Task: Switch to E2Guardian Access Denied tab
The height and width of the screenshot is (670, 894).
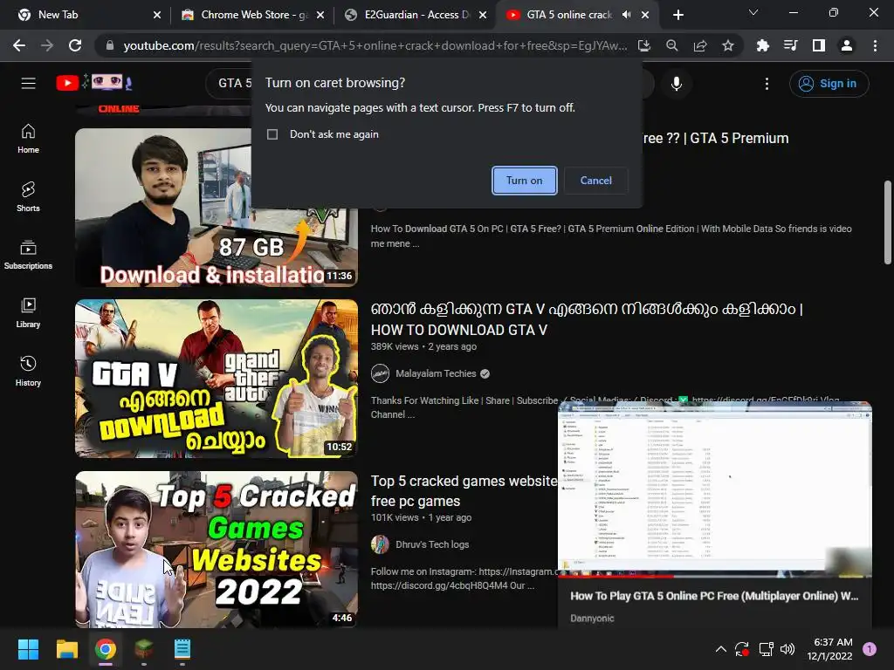Action: [x=416, y=15]
